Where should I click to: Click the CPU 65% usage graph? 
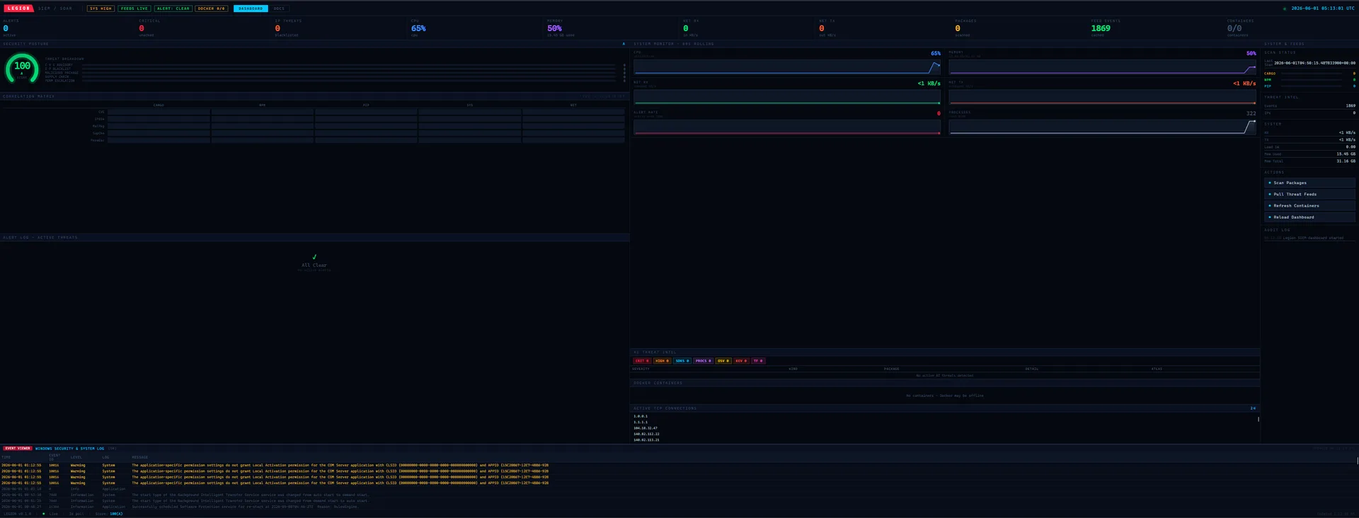coord(787,67)
